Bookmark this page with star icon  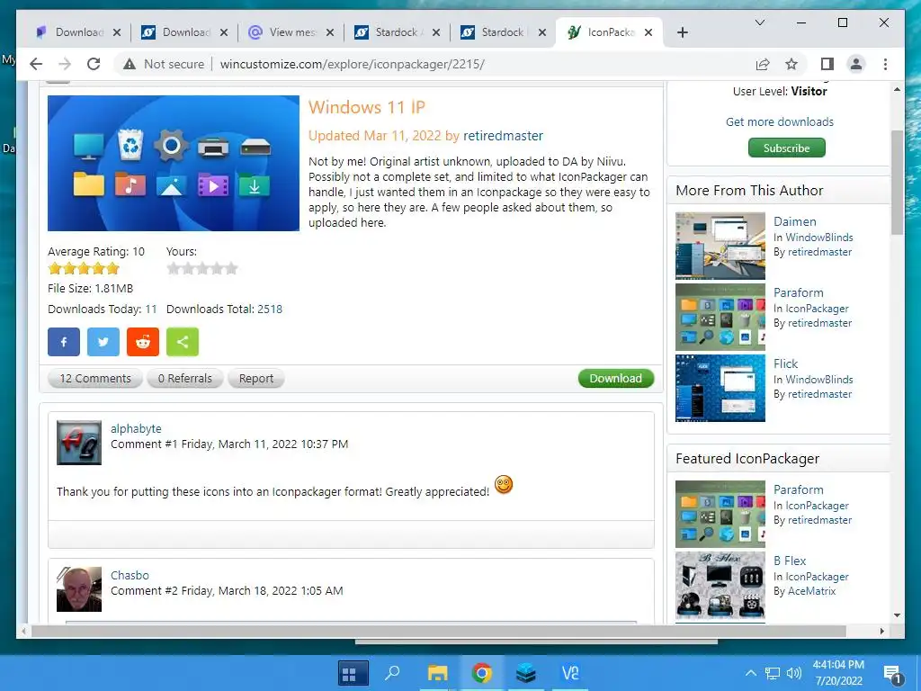(791, 64)
